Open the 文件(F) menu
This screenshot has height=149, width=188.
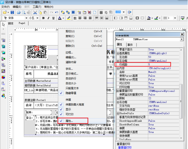(5, 7)
